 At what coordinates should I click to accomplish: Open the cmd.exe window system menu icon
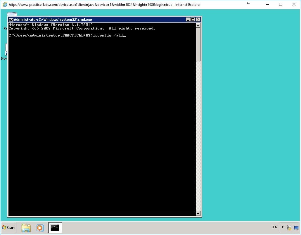(x=11, y=20)
